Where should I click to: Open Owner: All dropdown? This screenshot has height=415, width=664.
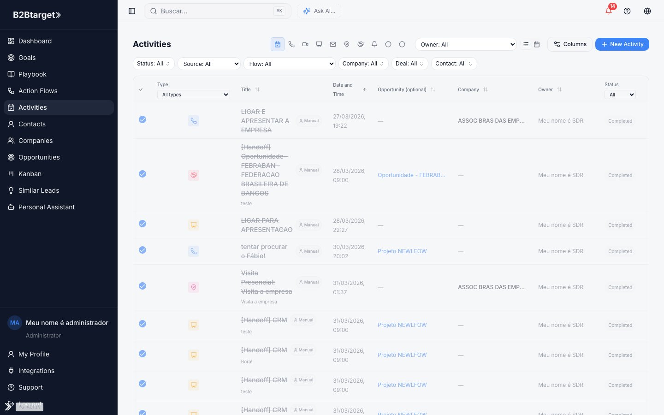click(466, 44)
